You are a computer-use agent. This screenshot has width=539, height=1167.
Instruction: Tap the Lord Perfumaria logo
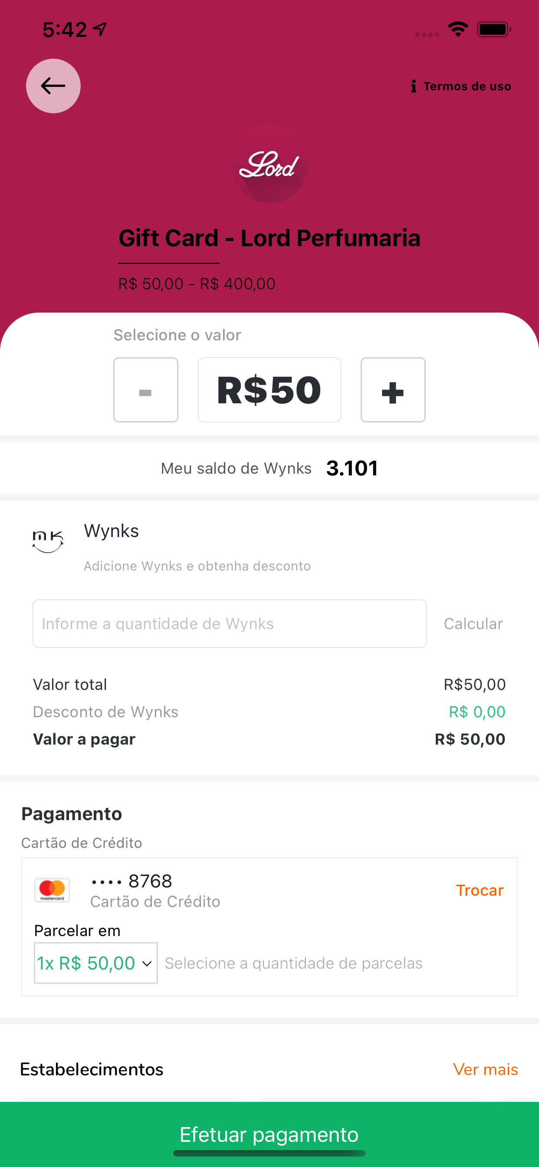(x=269, y=164)
